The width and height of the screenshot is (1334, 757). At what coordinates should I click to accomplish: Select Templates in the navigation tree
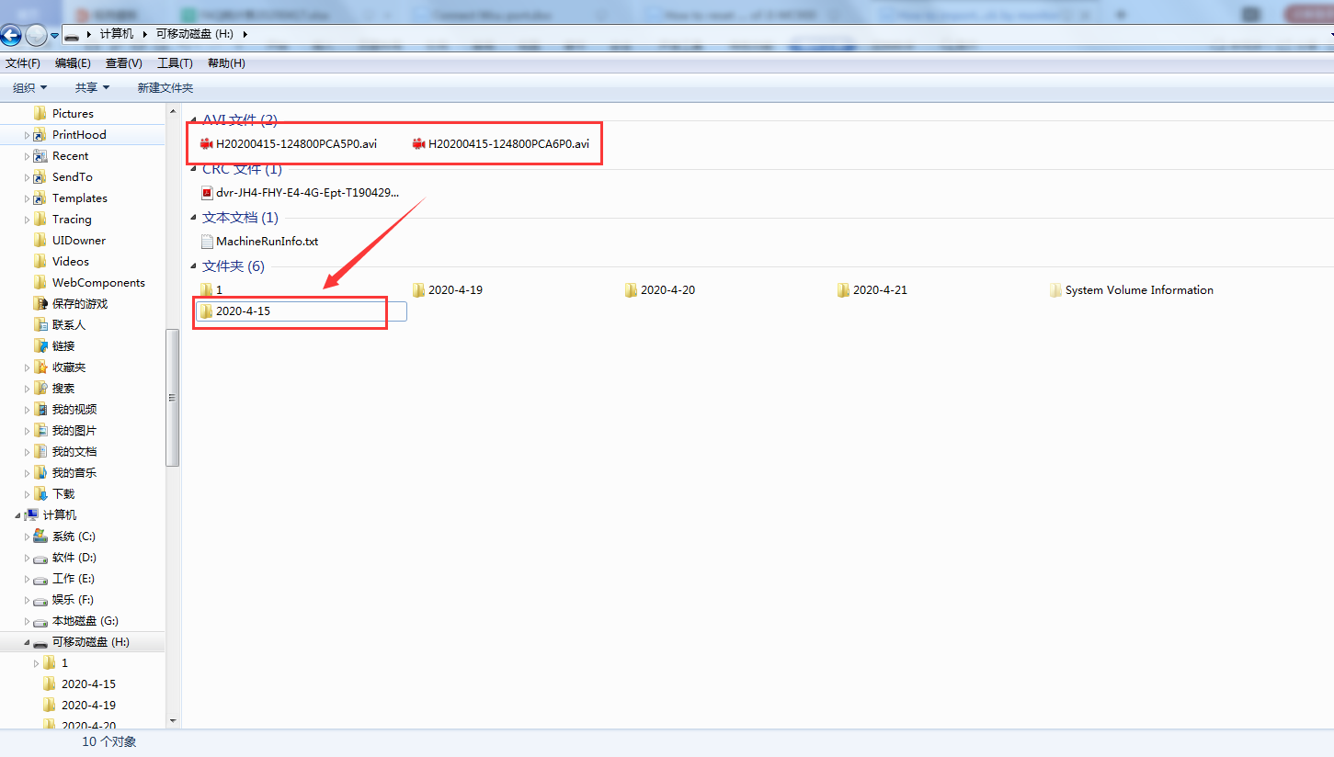79,198
